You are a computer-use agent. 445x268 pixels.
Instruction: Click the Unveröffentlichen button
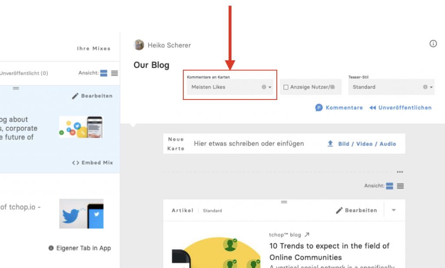[400, 108]
